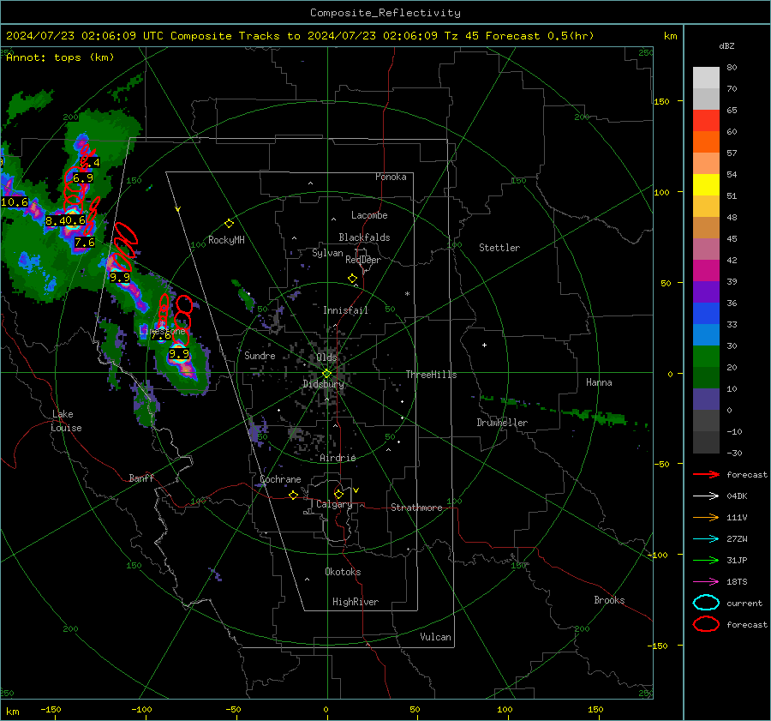Image resolution: width=771 pixels, height=721 pixels.
Task: Click the Drumheller town label
Action: coord(502,423)
